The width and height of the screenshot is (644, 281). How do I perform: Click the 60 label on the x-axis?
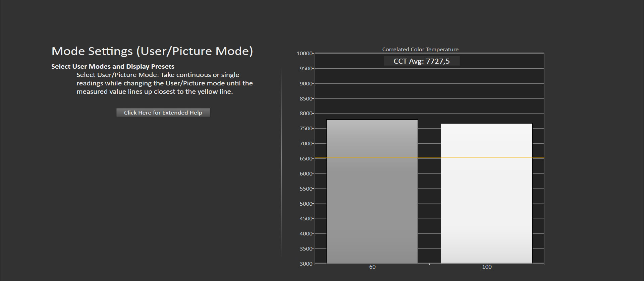pyautogui.click(x=372, y=267)
